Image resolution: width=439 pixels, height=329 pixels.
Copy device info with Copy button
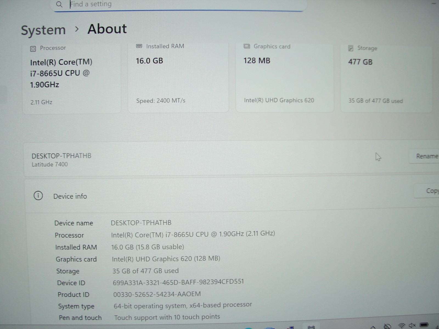tap(427, 191)
